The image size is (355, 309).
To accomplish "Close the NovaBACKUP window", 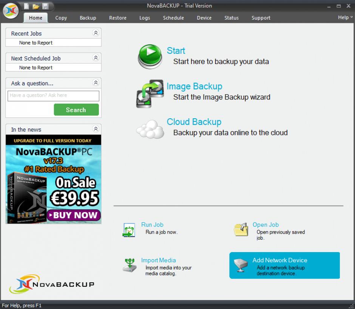I will [349, 6].
